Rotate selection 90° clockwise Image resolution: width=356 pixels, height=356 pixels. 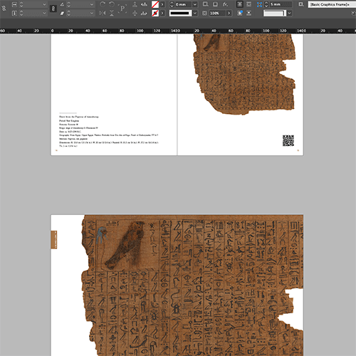pyautogui.click(x=103, y=4)
